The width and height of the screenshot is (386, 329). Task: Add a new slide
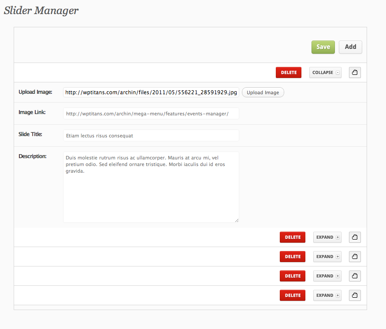pos(350,47)
